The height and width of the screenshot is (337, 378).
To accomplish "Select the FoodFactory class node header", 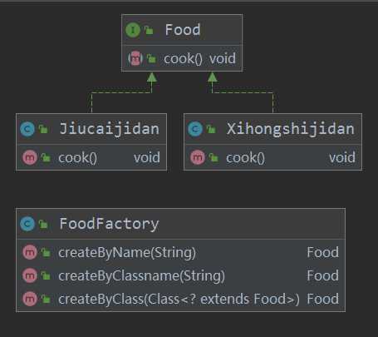I will [x=180, y=224].
